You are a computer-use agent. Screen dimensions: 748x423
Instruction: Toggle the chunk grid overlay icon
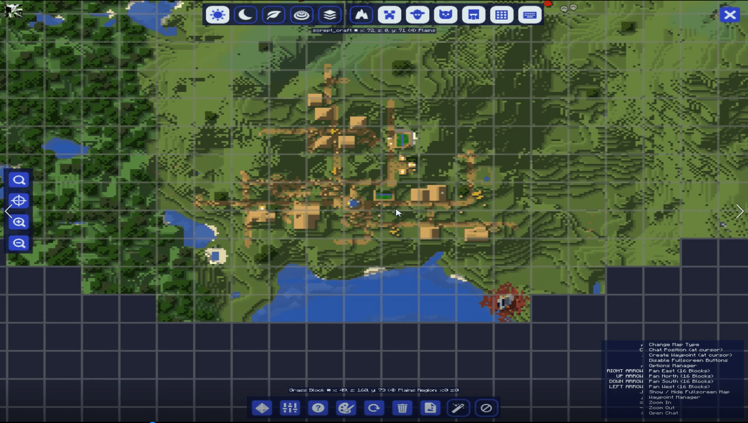pos(501,14)
